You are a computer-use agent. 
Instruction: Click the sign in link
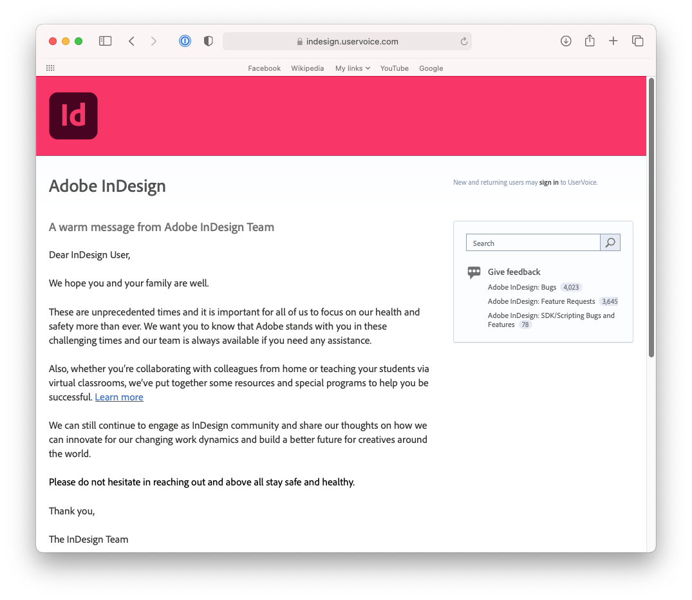pos(548,182)
